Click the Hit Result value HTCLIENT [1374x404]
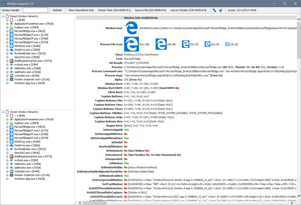 136,63
